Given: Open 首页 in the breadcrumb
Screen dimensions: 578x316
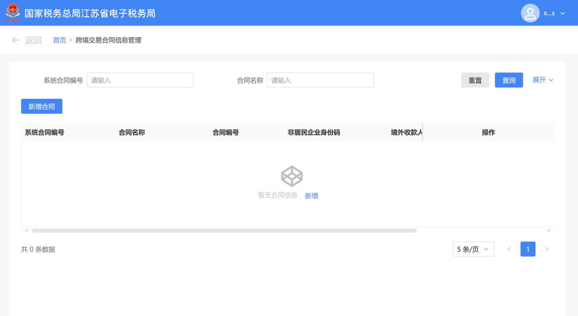Looking at the screenshot, I should [60, 40].
